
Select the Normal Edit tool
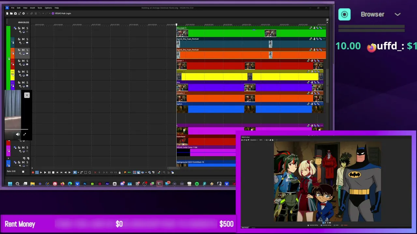tap(75, 172)
